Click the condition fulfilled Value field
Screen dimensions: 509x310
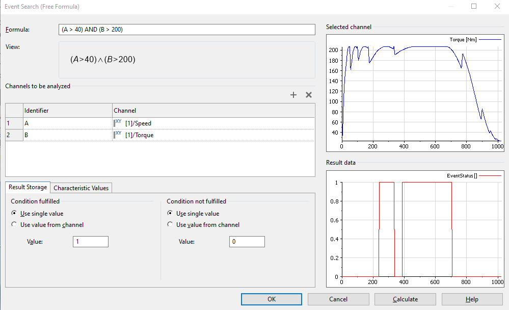91,242
